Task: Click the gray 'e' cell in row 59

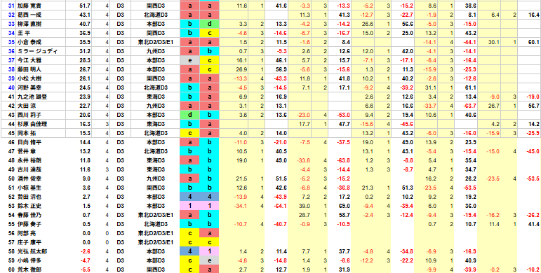Action: (x=209, y=260)
